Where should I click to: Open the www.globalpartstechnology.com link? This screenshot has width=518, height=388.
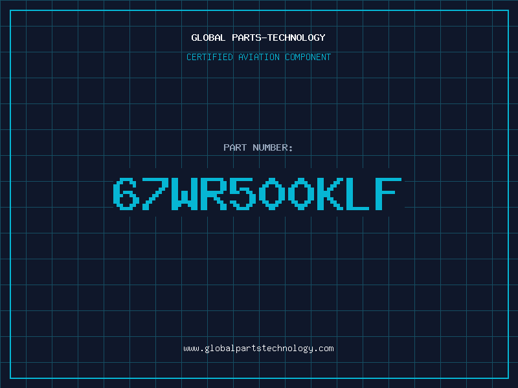tap(258, 349)
